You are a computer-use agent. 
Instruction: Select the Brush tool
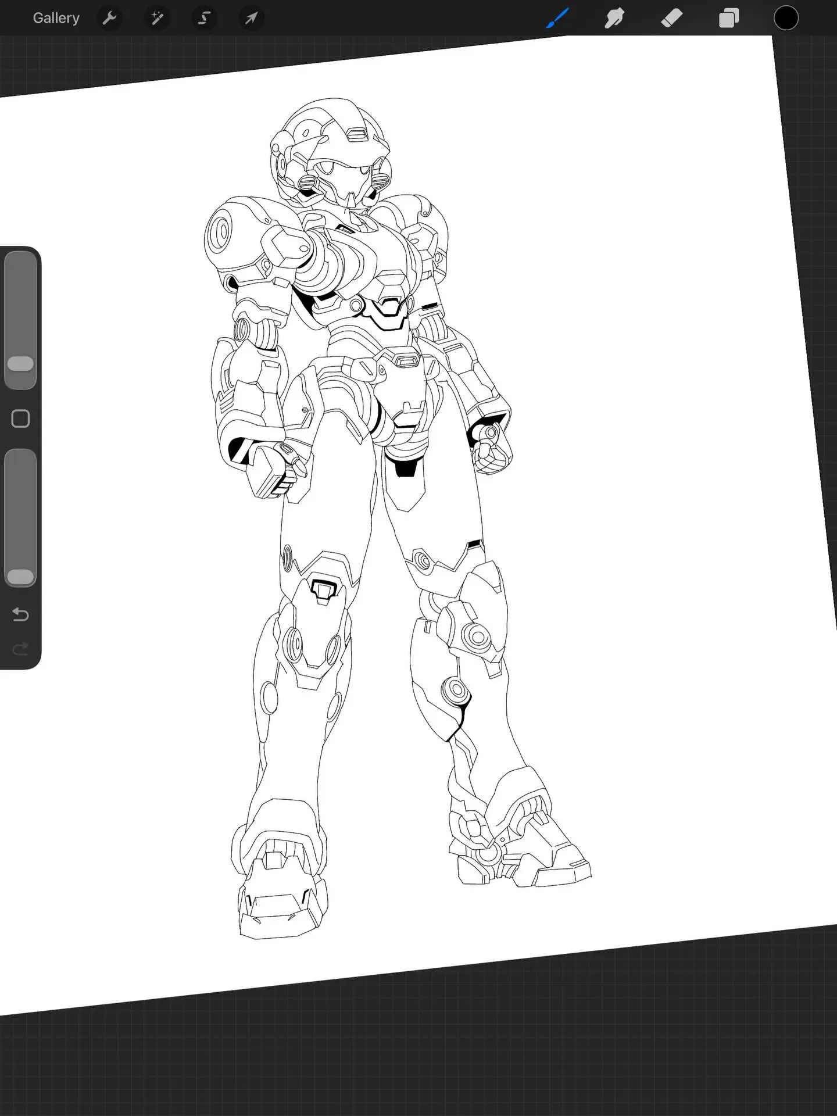(x=557, y=18)
